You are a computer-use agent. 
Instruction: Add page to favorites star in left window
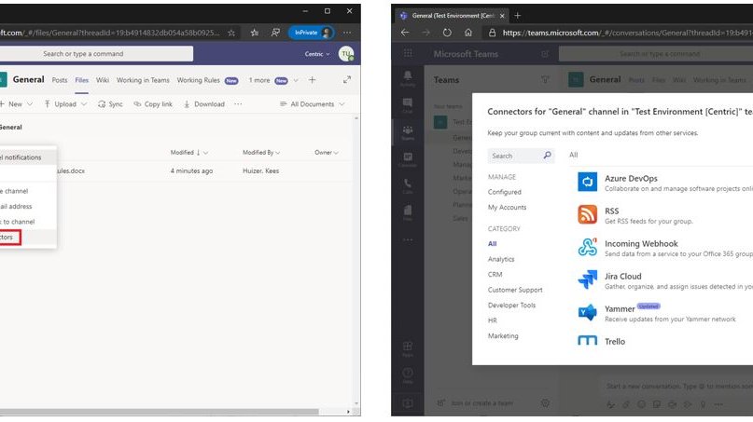(x=231, y=33)
